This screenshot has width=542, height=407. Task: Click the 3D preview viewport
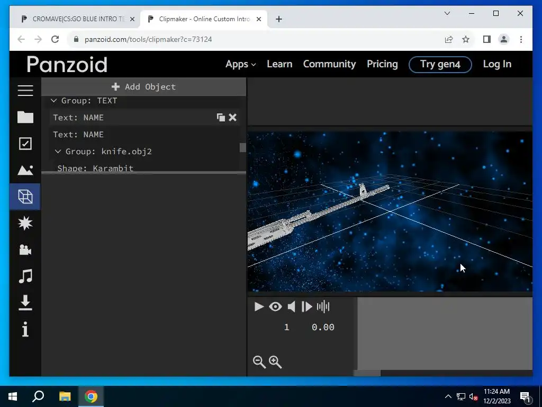pos(390,211)
